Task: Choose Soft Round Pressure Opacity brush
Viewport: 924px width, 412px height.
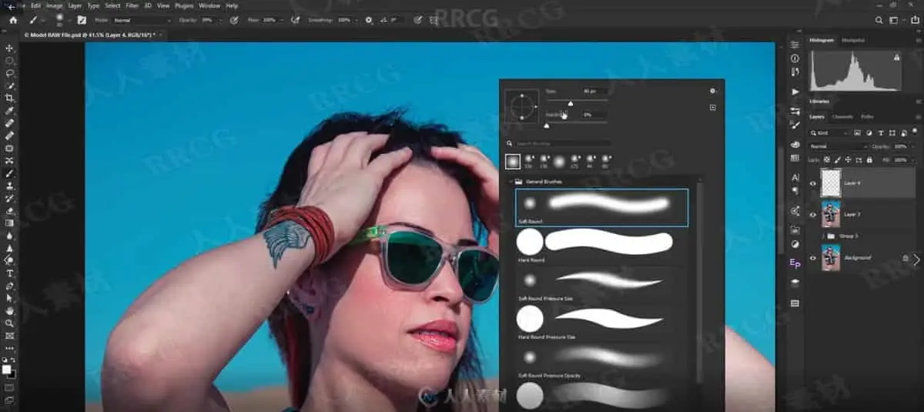Action: (601, 361)
